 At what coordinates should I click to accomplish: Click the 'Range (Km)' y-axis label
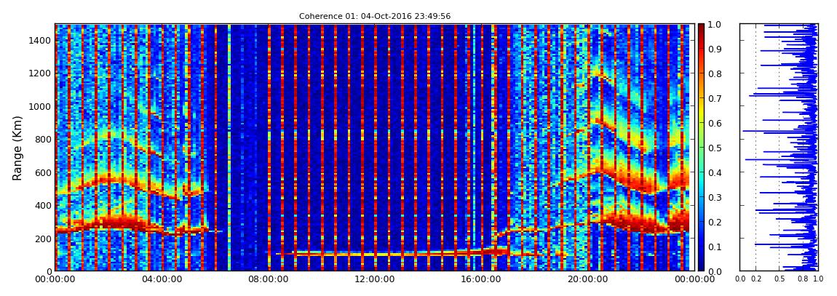pos(17,148)
